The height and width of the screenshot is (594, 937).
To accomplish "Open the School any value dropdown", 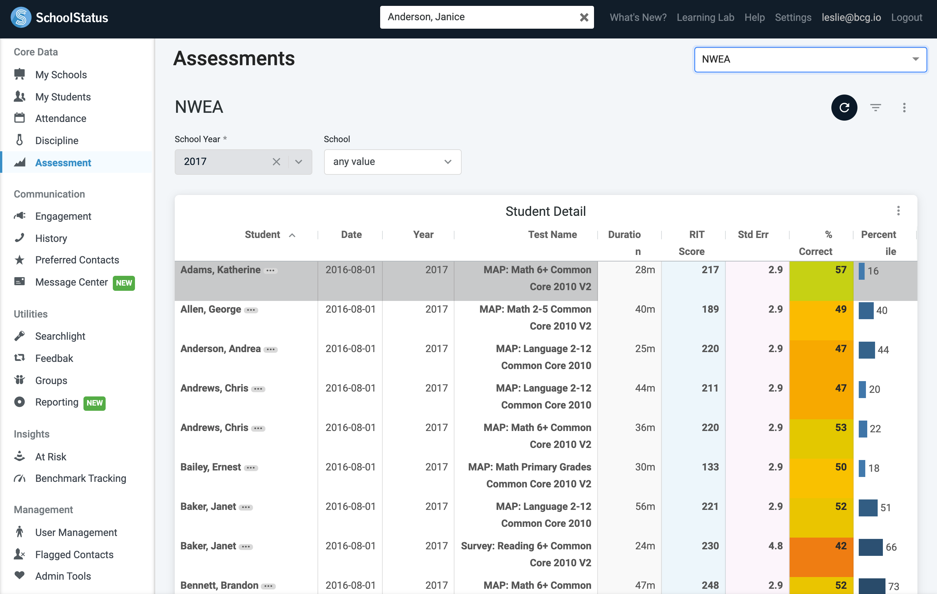I will 392,162.
